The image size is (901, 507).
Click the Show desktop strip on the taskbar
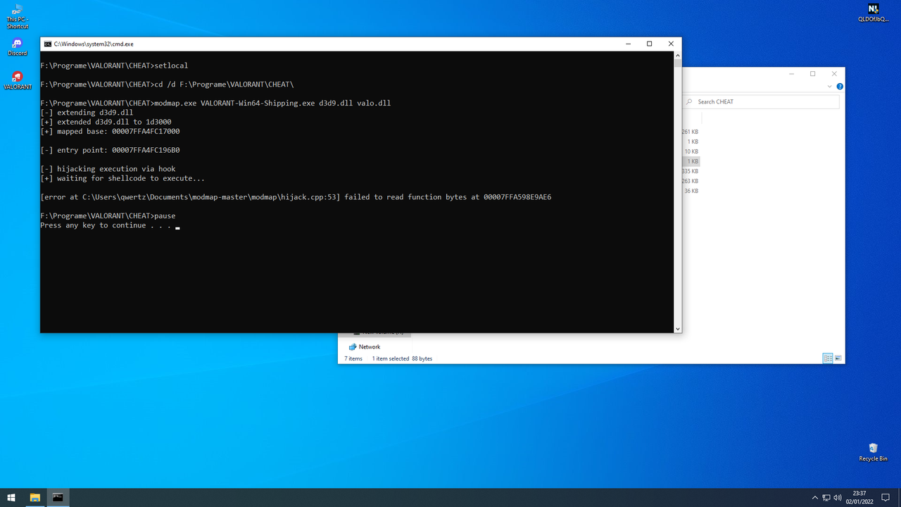point(899,497)
